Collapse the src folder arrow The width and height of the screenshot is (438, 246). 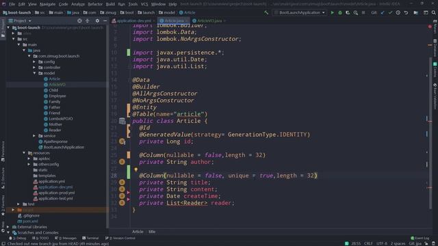[x=14, y=39]
